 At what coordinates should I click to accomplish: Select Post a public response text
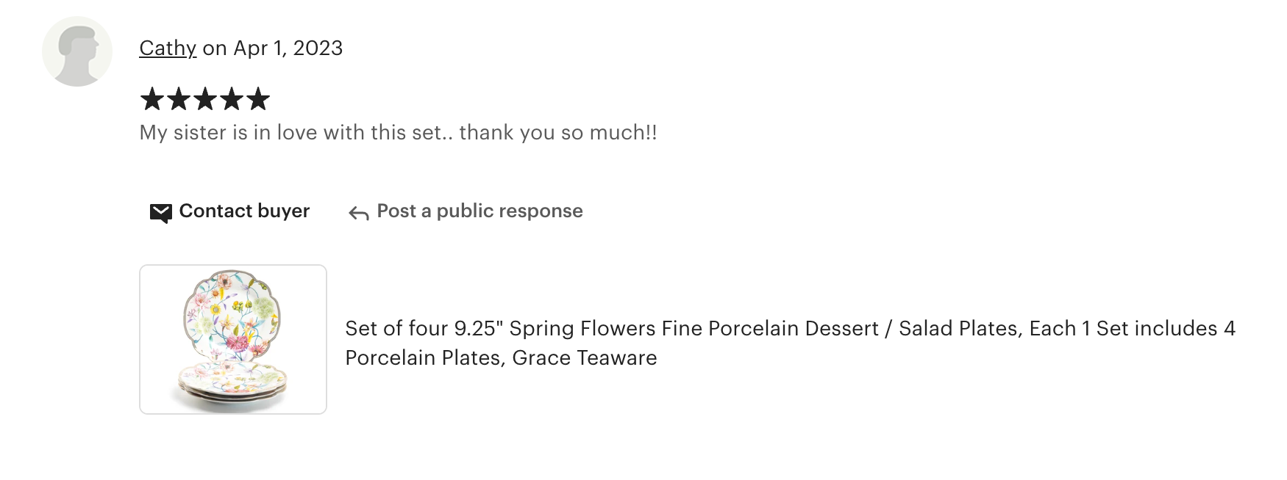(479, 211)
